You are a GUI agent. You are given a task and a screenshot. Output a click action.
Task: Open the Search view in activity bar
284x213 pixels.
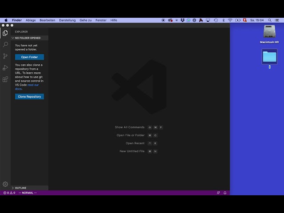pyautogui.click(x=5, y=44)
